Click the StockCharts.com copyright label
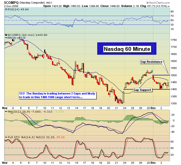 click(x=158, y=3)
